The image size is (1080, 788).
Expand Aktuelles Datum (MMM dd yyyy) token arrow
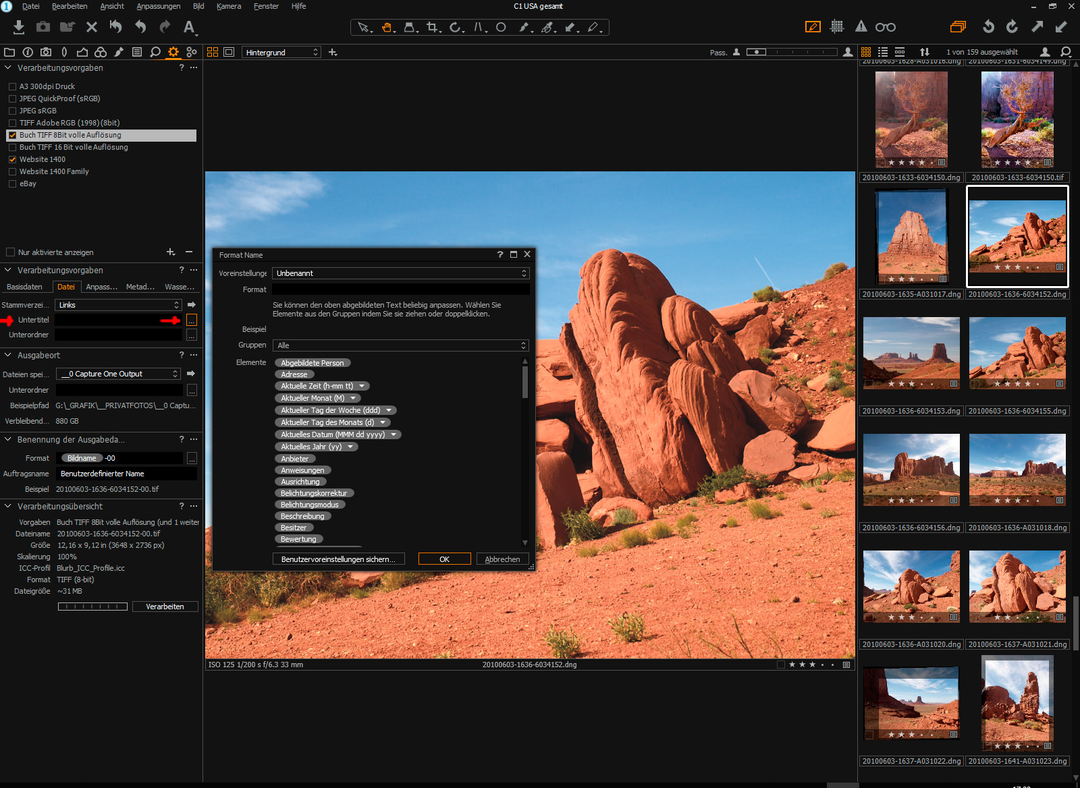(x=394, y=434)
